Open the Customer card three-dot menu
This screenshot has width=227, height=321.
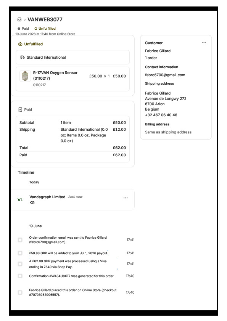(x=204, y=43)
